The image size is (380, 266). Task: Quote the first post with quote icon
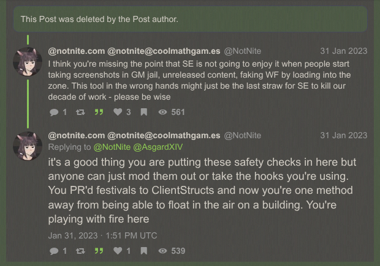coord(99,112)
